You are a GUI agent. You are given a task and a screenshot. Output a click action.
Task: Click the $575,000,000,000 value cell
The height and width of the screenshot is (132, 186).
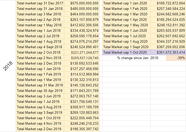tap(82, 3)
